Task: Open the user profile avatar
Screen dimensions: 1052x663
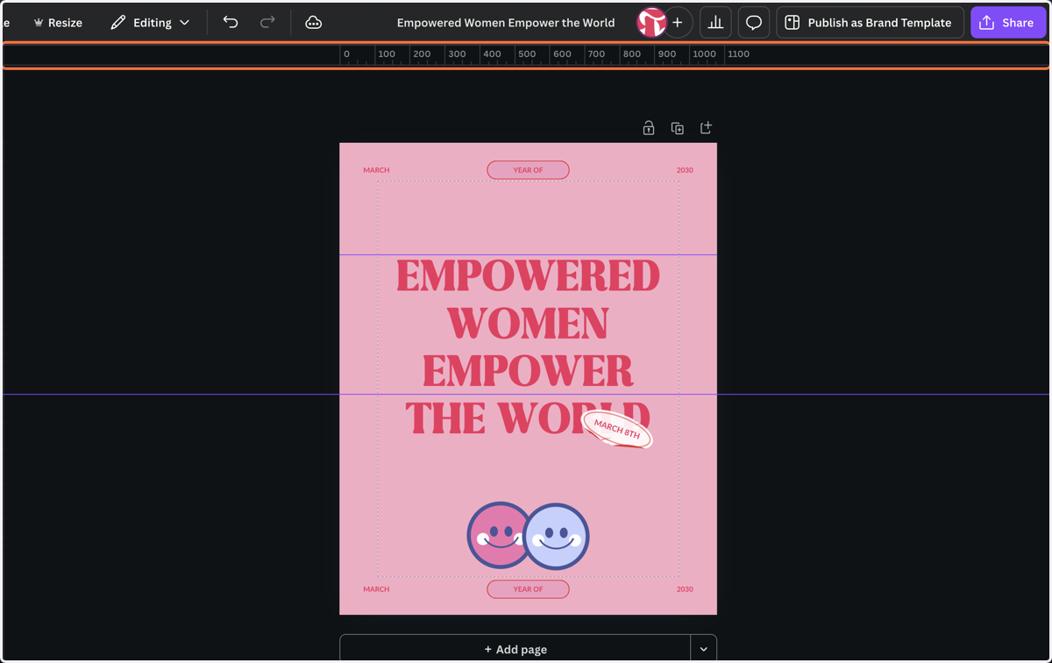Action: [x=650, y=23]
